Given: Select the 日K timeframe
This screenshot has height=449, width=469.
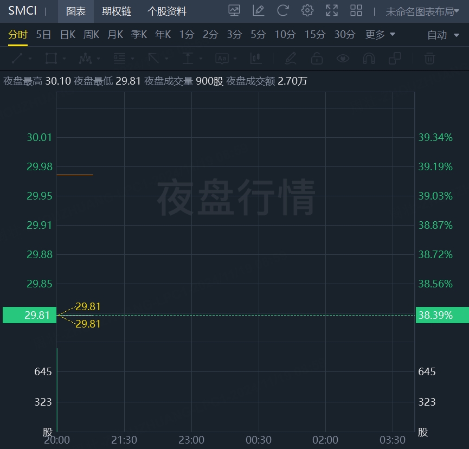Looking at the screenshot, I should tap(68, 34).
